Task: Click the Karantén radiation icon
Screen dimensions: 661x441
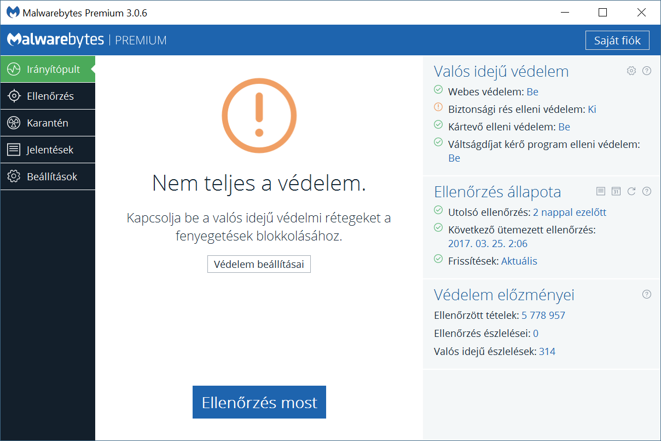Action: coord(14,123)
